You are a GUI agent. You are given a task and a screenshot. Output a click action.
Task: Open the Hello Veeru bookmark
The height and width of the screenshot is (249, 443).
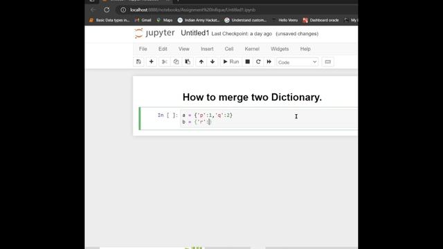285,20
